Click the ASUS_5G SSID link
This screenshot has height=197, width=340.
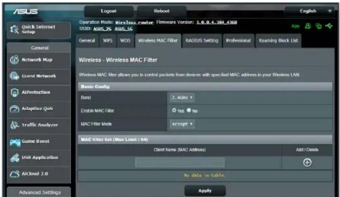pos(123,29)
